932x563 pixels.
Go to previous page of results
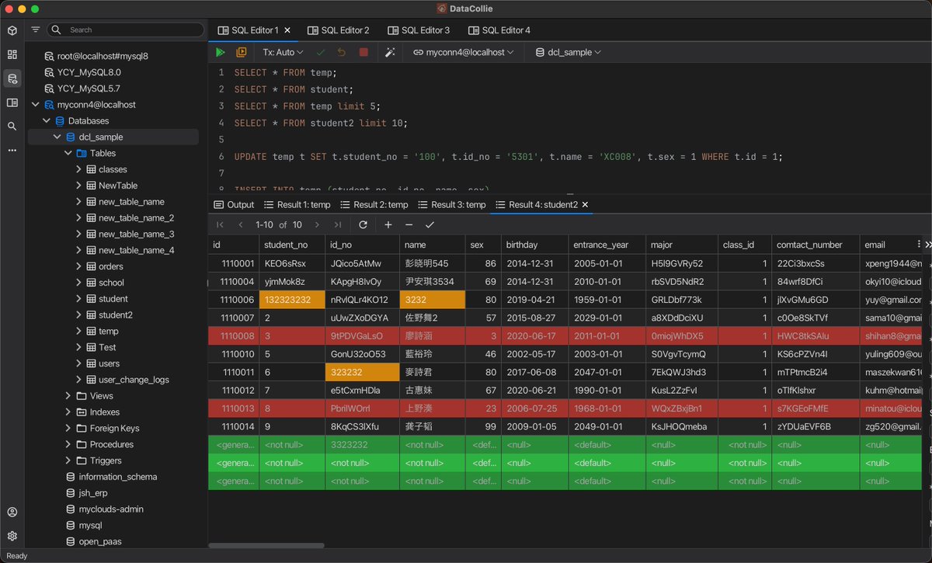[x=241, y=224]
